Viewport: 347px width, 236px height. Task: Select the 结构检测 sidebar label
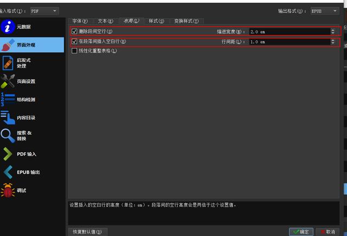(26, 99)
